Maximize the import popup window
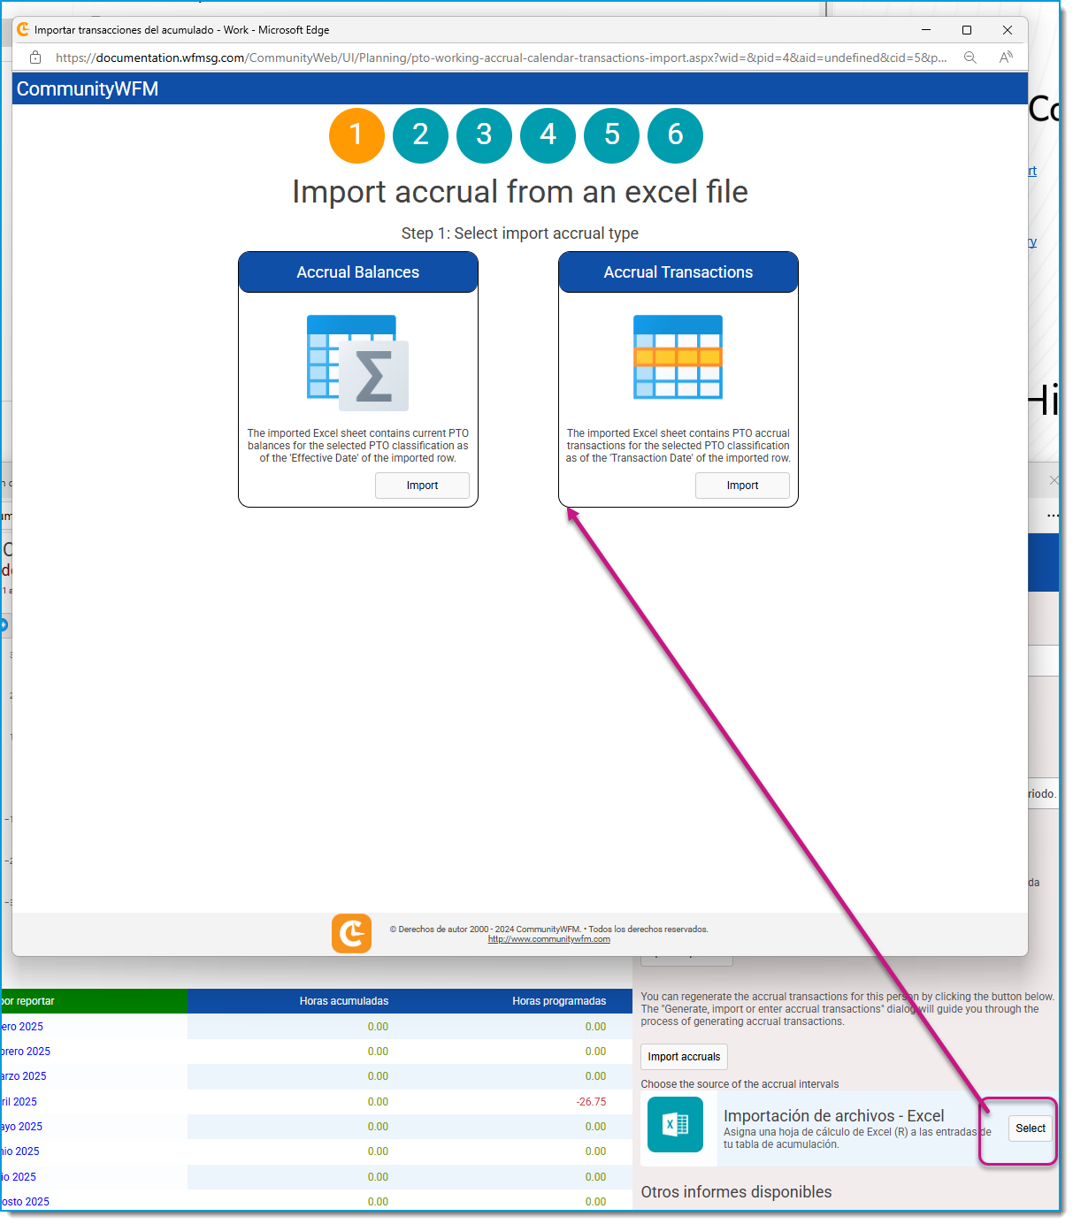Screen dimensions: 1073x1224 pos(967,30)
